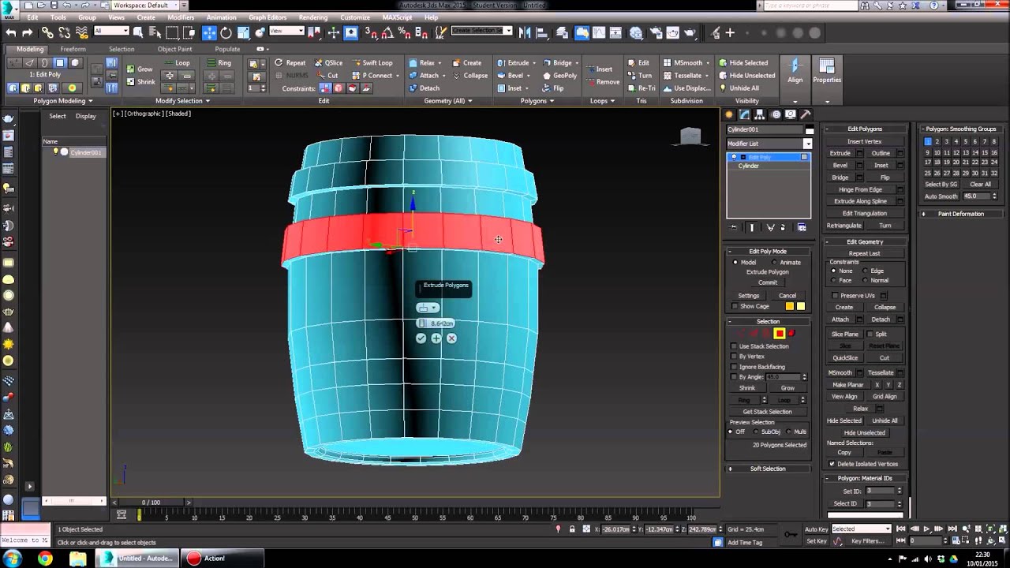1010x568 pixels.
Task: Activate Select and Scale tool
Action: click(x=243, y=32)
